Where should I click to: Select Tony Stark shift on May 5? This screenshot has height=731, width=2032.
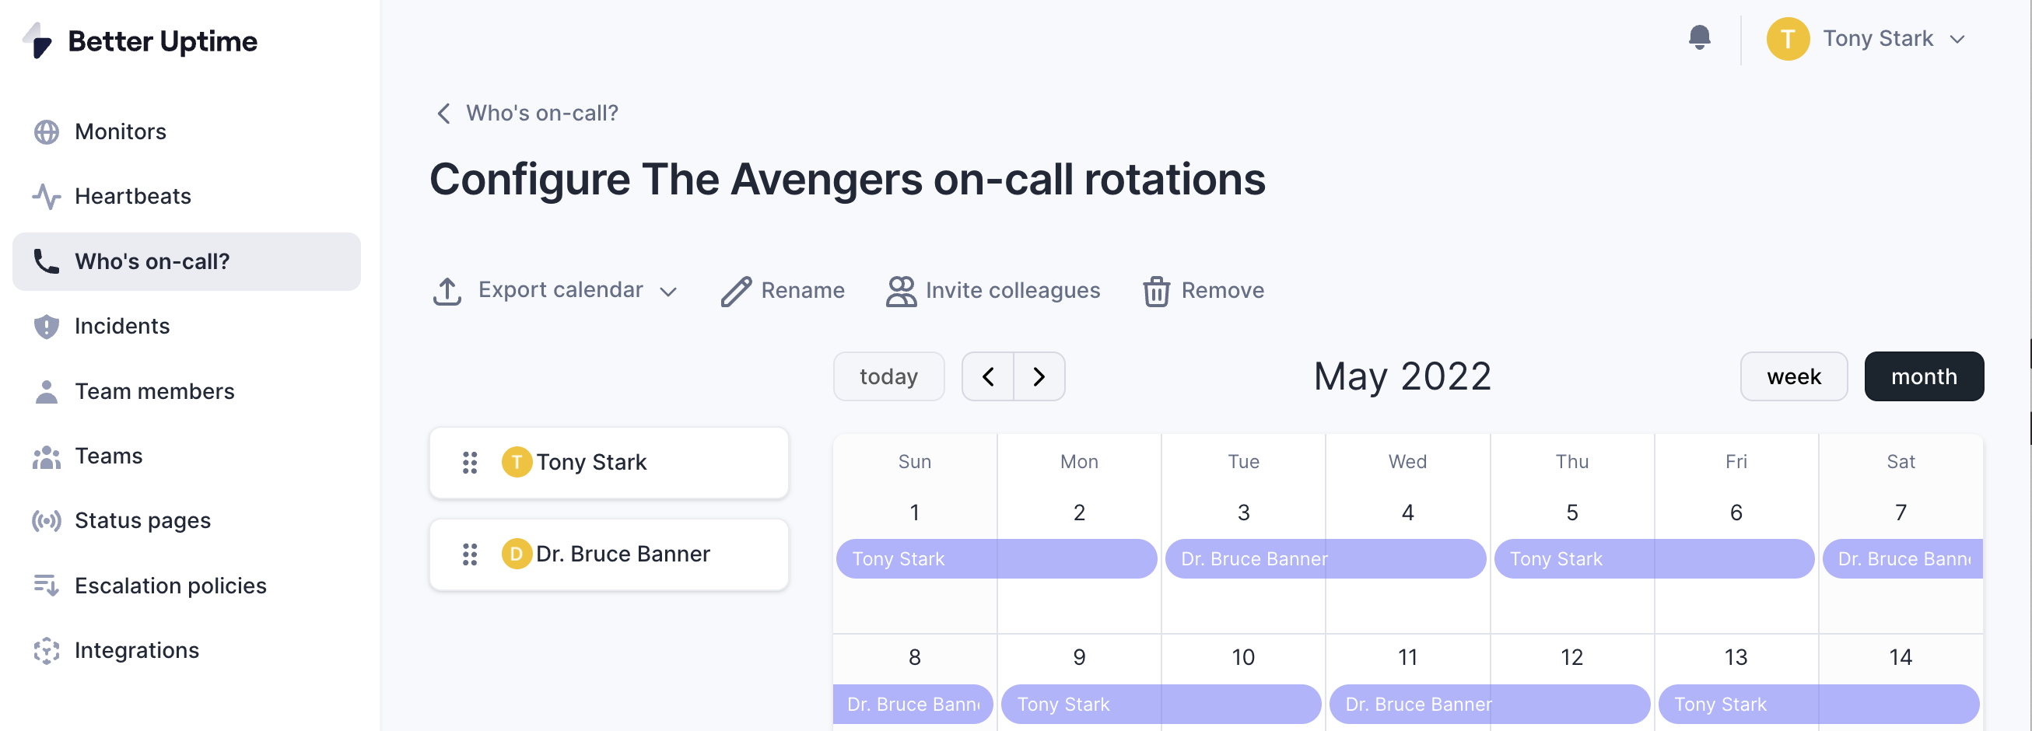tap(1652, 559)
